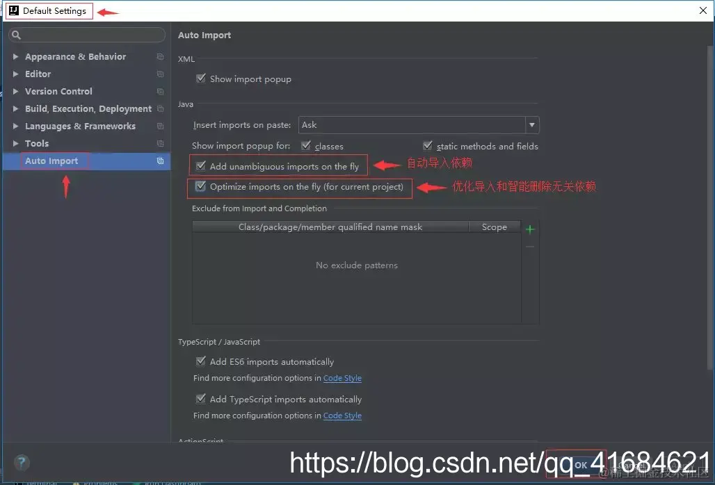Add an exclude pattern with green plus

(530, 229)
